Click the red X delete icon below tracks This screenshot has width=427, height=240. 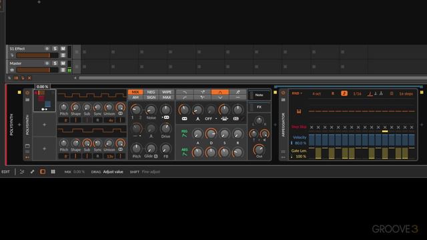click(x=29, y=78)
